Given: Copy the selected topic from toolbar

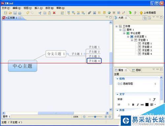Looking at the screenshot, I should click(x=45, y=13).
